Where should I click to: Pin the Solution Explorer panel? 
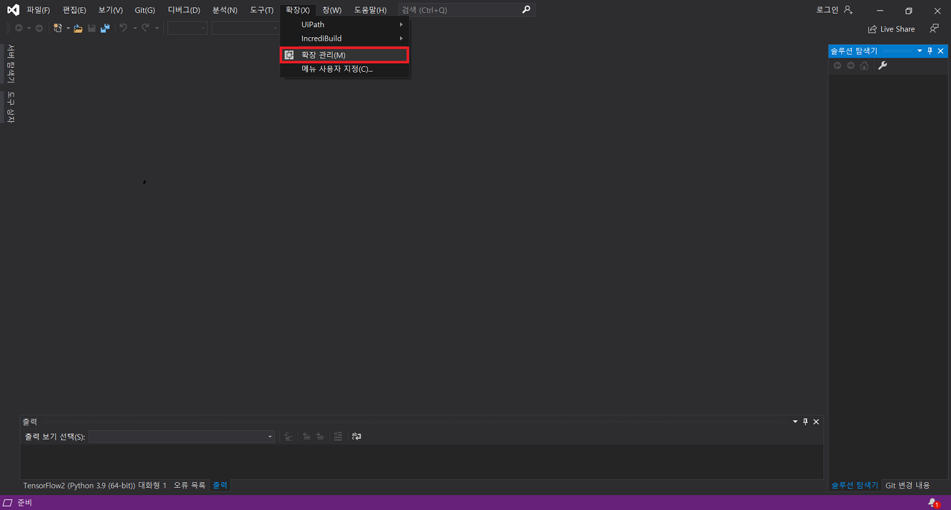pos(930,51)
